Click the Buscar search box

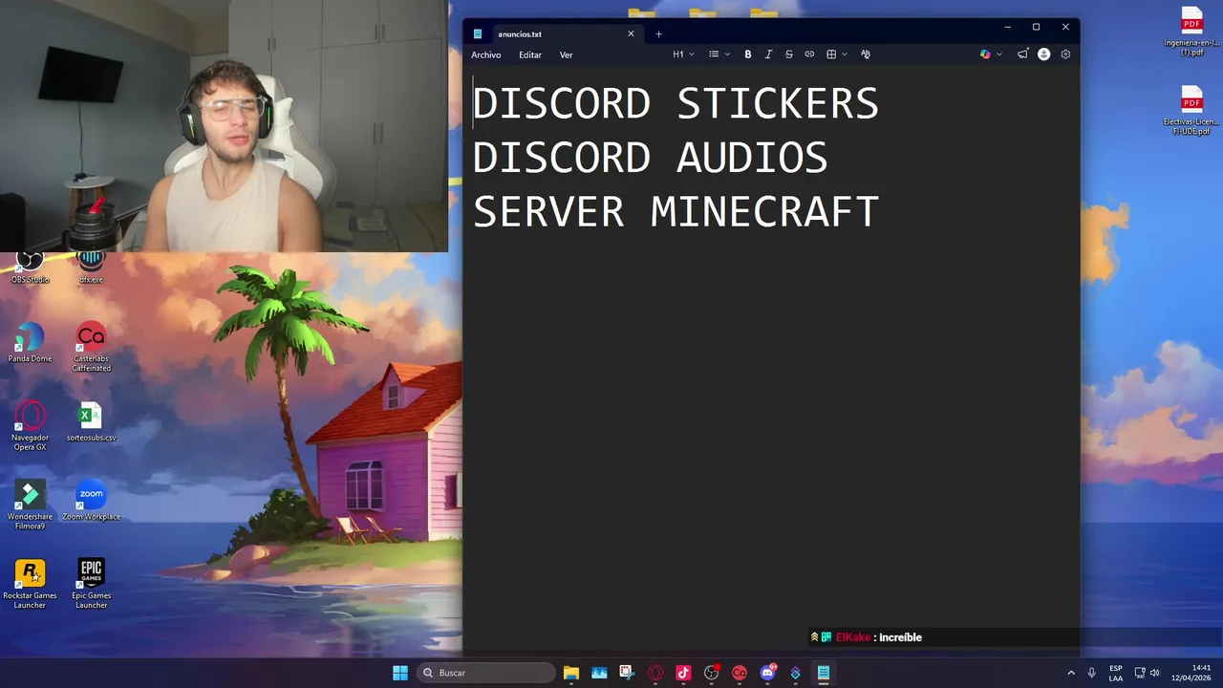click(486, 673)
